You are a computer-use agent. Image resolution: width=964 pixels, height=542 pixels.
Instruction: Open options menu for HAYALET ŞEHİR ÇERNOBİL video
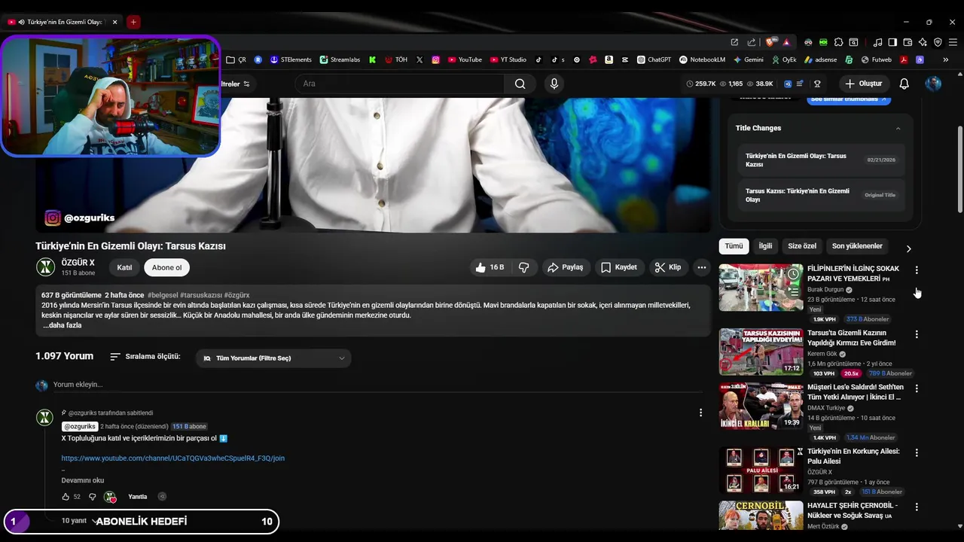pos(917,507)
